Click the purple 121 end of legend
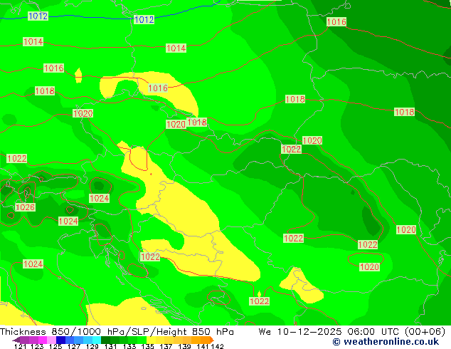Viewport: 451px width, 349px height. pyautogui.click(x=16, y=340)
